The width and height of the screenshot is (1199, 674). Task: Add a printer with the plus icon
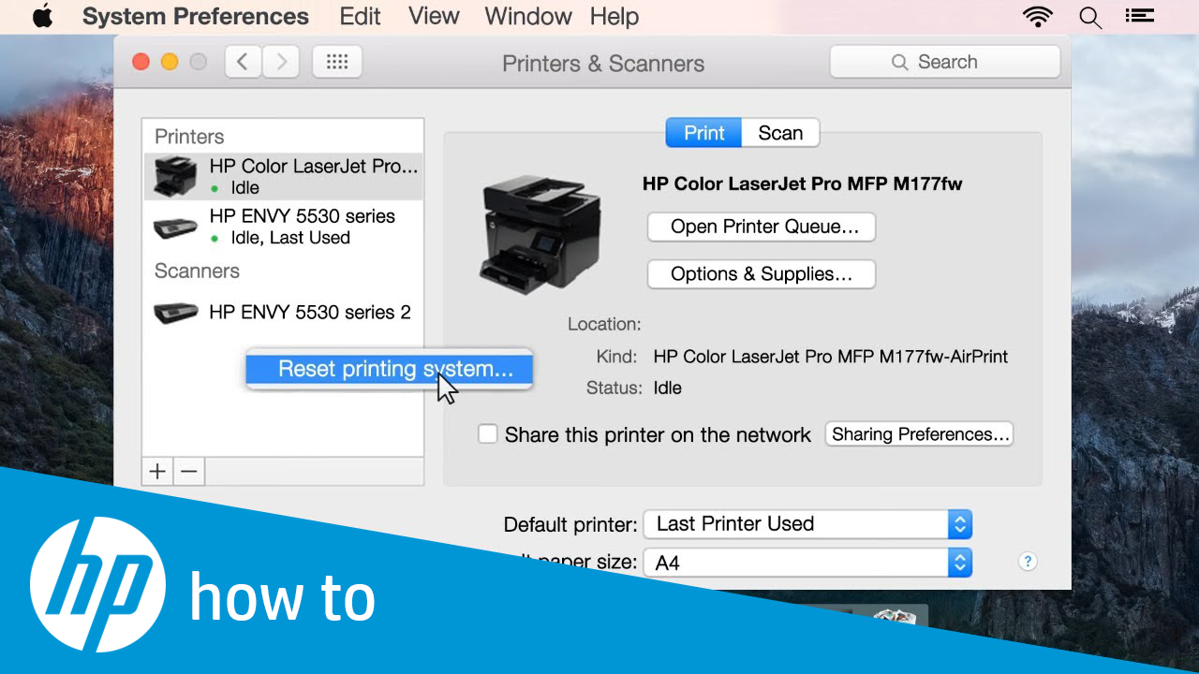click(156, 471)
